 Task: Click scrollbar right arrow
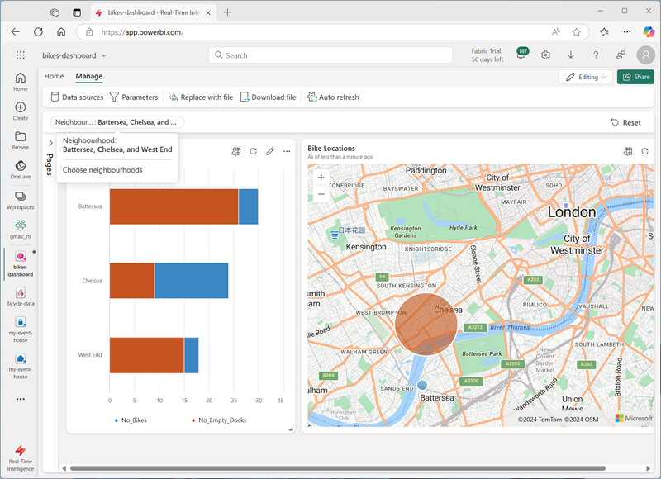click(648, 468)
